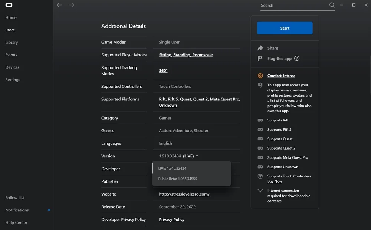
Task: Click the forward navigation arrow
Action: pyautogui.click(x=72, y=5)
